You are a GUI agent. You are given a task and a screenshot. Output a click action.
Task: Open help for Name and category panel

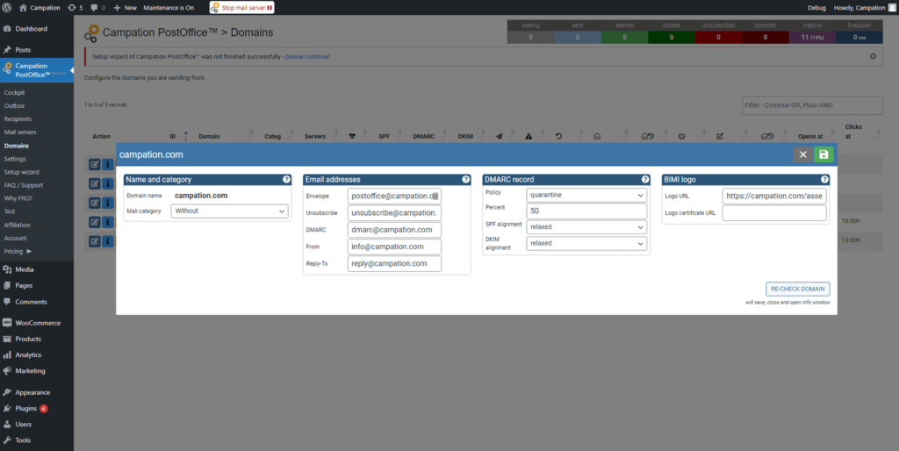point(286,179)
